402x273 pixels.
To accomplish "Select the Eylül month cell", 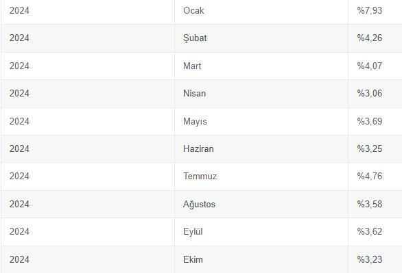I will 261,232.
